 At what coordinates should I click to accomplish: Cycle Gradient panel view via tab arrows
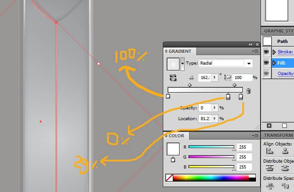166,52
